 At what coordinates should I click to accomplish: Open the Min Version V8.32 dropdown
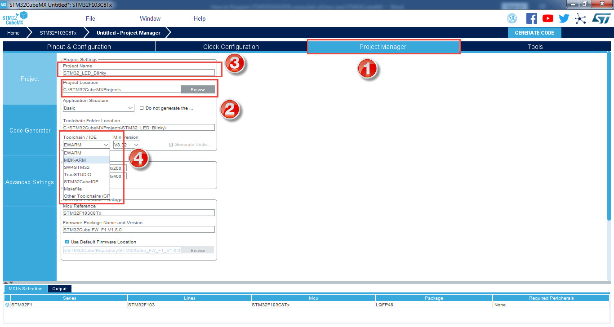pos(126,145)
